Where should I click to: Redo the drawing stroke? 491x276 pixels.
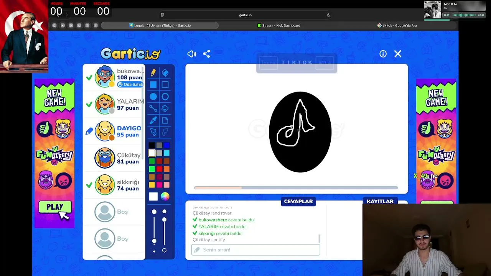165,132
